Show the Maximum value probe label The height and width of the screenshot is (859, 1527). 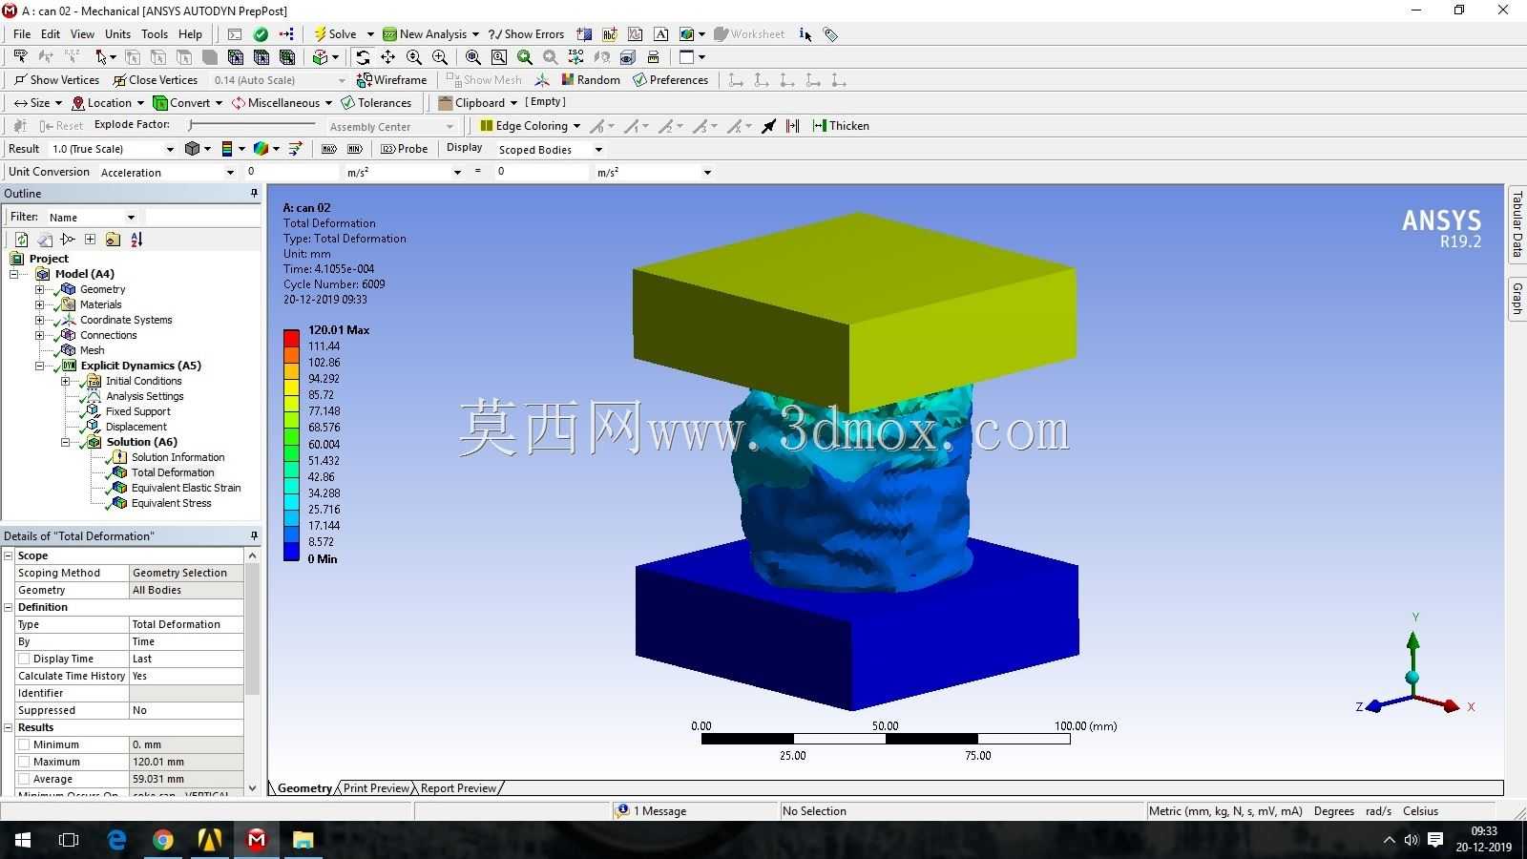coord(329,149)
